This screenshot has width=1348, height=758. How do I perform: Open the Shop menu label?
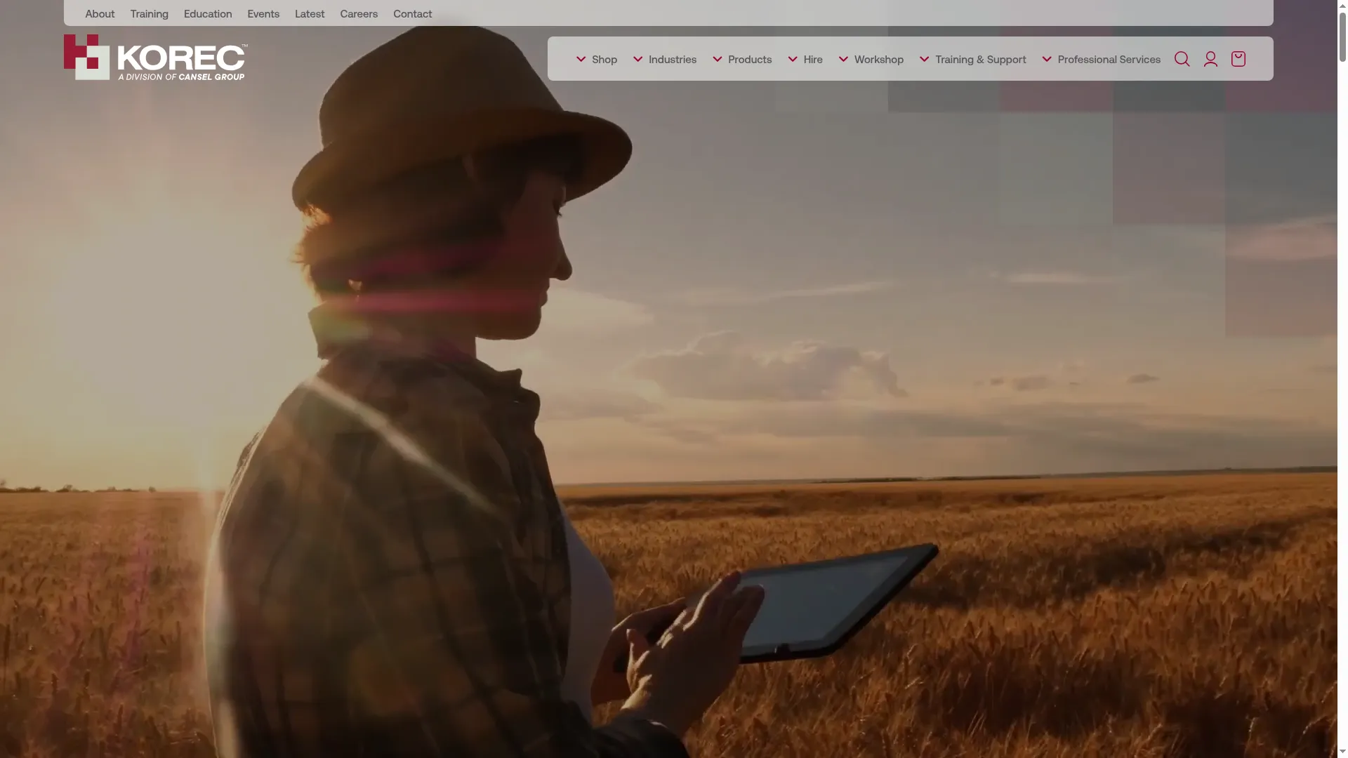[x=604, y=60]
